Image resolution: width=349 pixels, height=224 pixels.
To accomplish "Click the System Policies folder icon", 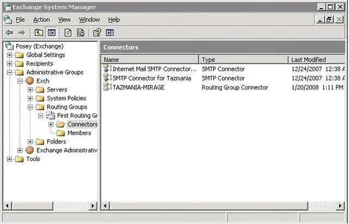I will (x=40, y=98).
